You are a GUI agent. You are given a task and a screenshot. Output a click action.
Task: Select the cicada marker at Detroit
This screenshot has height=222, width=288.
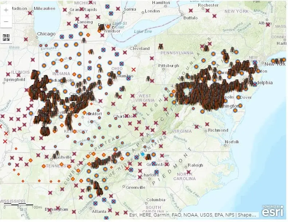[102, 27]
